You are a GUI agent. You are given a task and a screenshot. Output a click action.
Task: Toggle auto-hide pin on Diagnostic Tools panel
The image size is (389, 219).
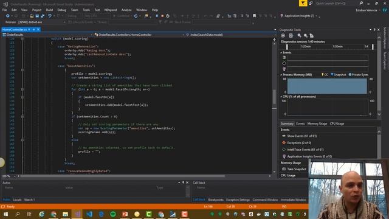(x=374, y=30)
